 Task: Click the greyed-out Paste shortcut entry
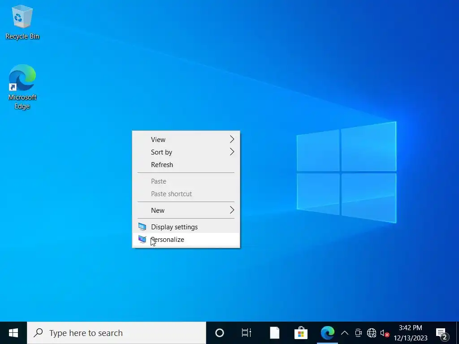tap(186, 194)
